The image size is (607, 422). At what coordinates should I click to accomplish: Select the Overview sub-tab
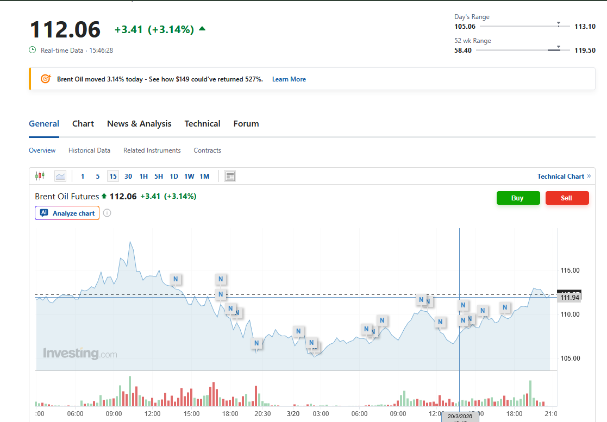(42, 150)
